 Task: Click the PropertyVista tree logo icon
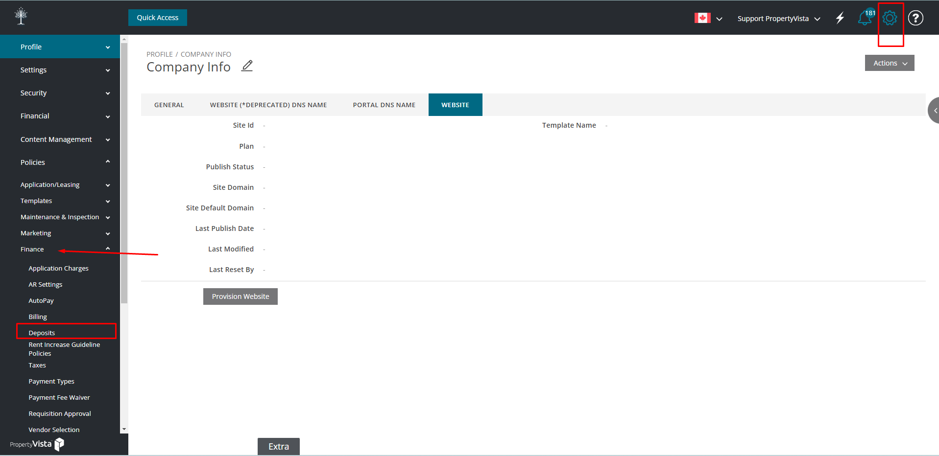point(21,16)
